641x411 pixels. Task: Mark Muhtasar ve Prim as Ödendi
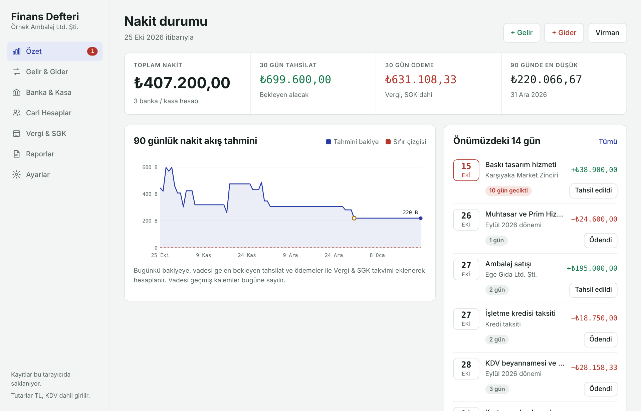[x=601, y=240]
